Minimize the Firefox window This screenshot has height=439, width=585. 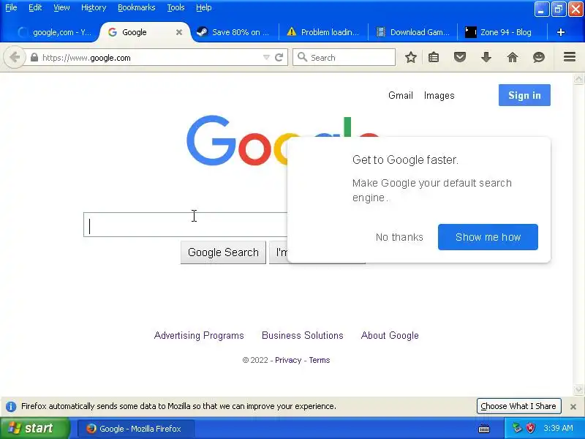[x=541, y=10]
